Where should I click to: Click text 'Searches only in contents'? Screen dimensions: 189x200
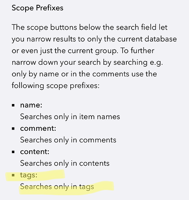tap(65, 163)
